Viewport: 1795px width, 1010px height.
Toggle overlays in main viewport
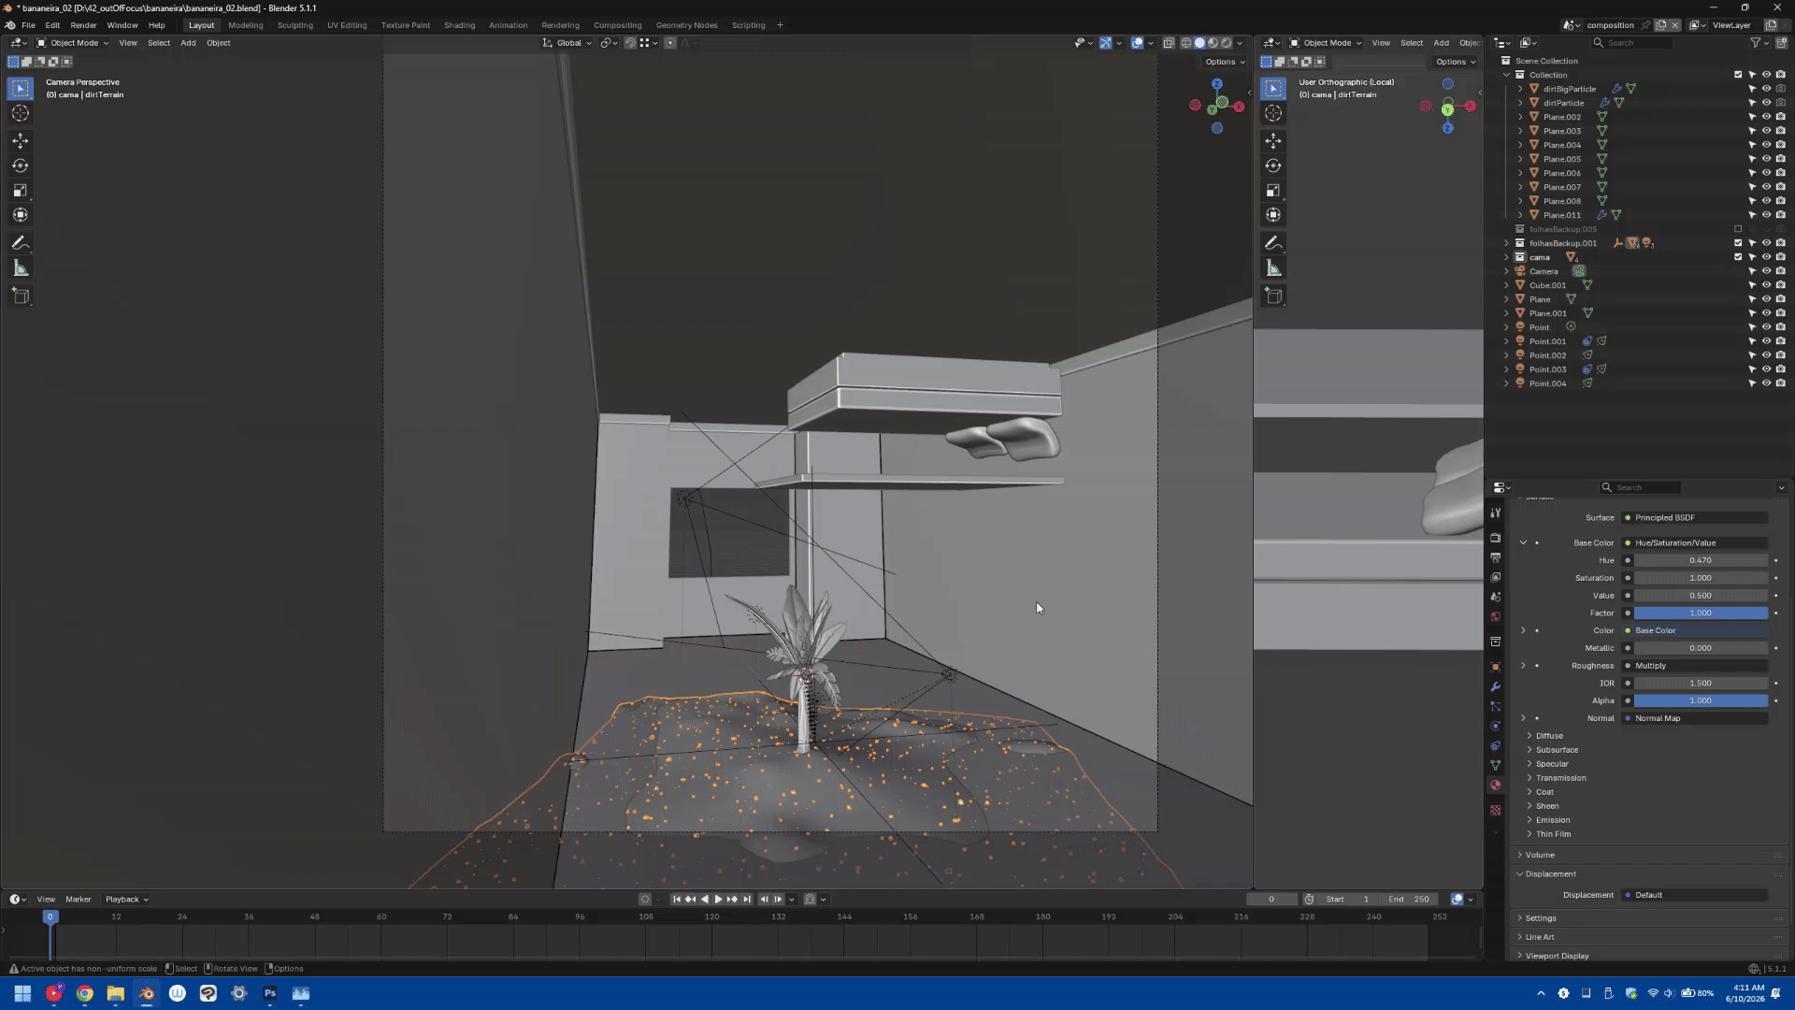[1137, 43]
